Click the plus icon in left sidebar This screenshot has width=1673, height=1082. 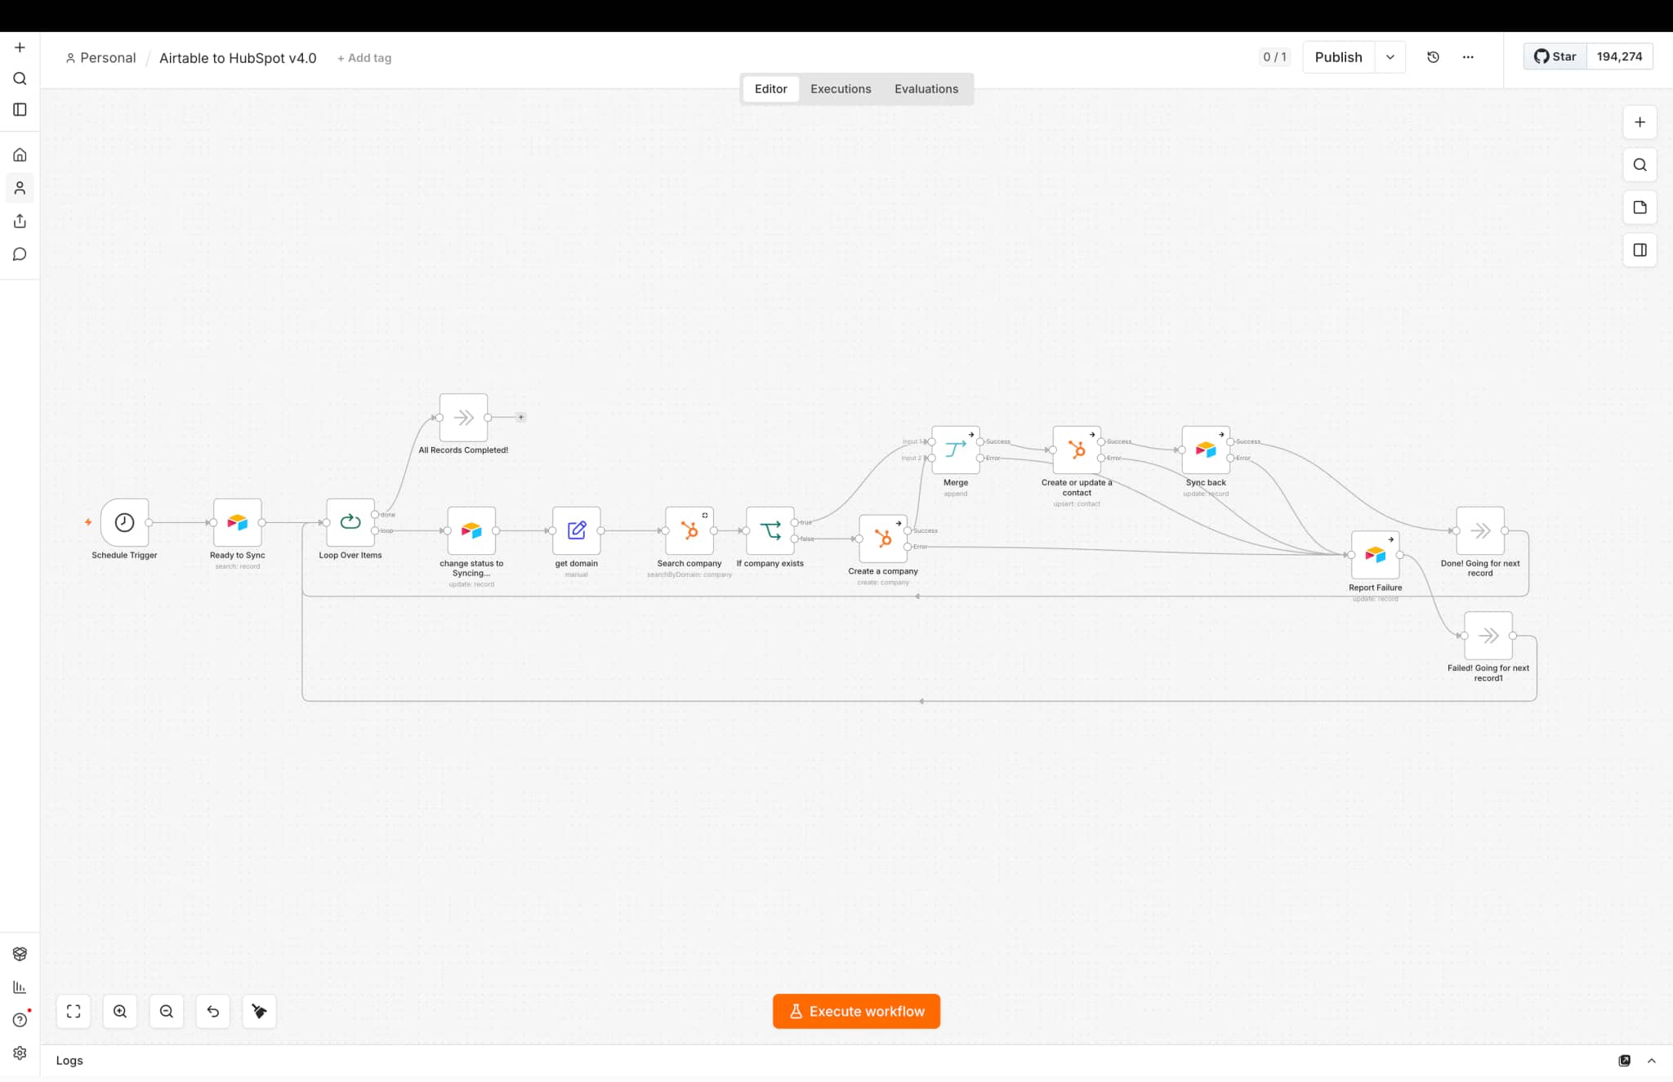pyautogui.click(x=20, y=47)
